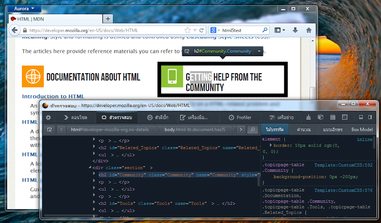Image resolution: width=381 pixels, height=223 pixels.
Task: Click dock-to-side window icon
Action: click(x=370, y=117)
